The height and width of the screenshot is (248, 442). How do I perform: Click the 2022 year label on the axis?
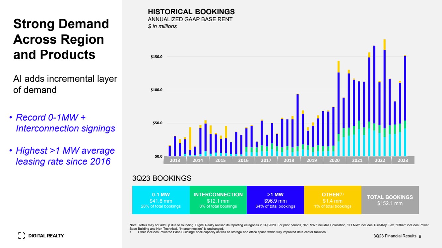click(380, 160)
